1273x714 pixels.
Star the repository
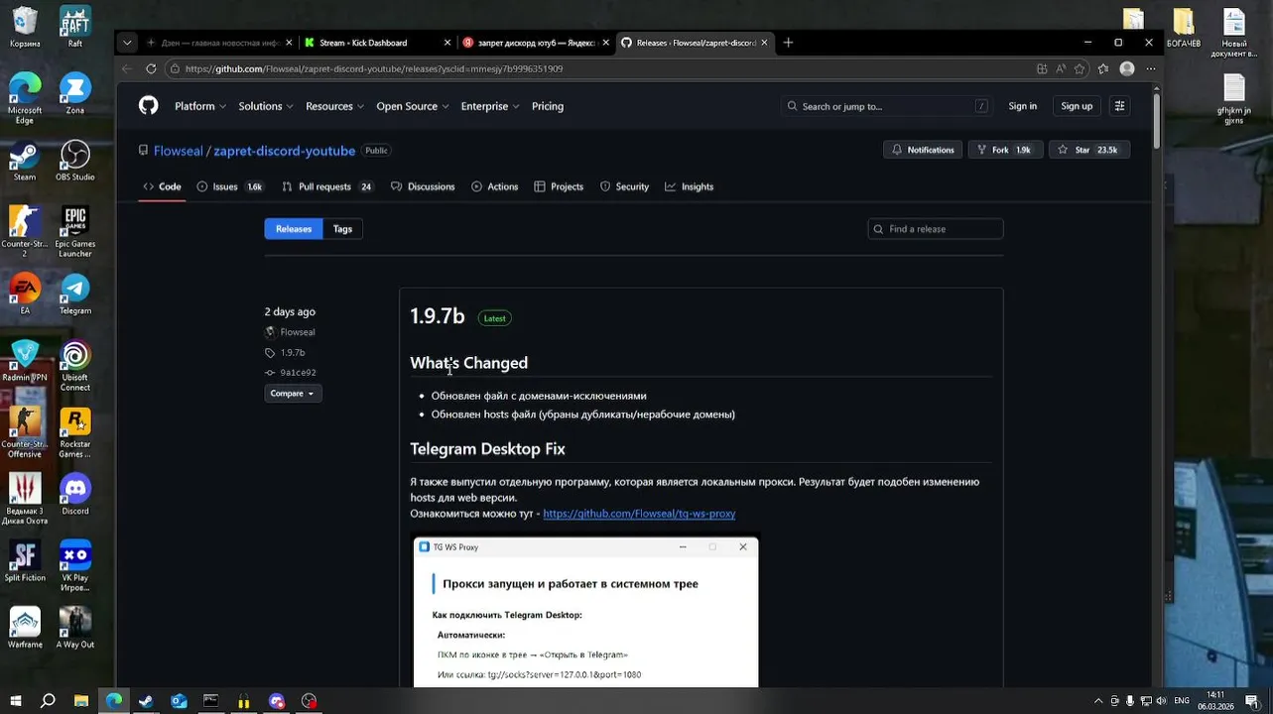point(1088,150)
